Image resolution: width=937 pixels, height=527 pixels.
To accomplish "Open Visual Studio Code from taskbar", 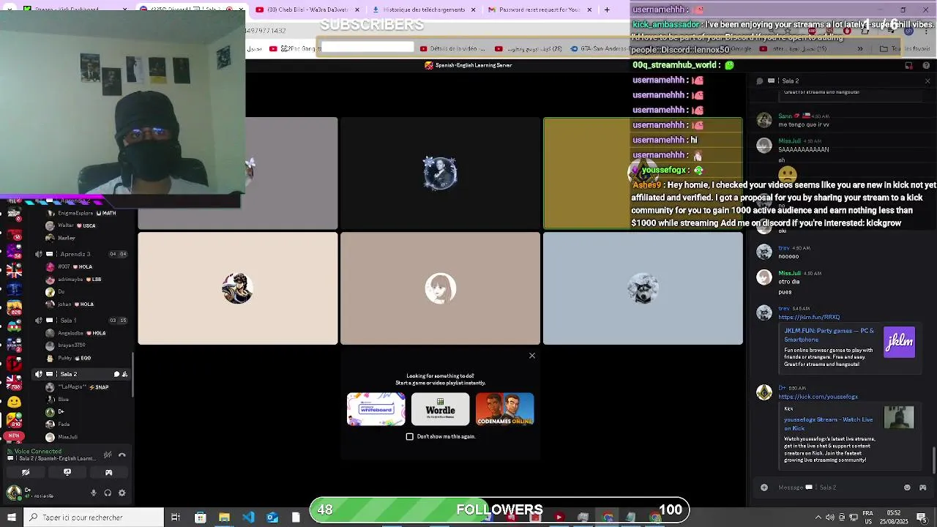I will [x=248, y=517].
